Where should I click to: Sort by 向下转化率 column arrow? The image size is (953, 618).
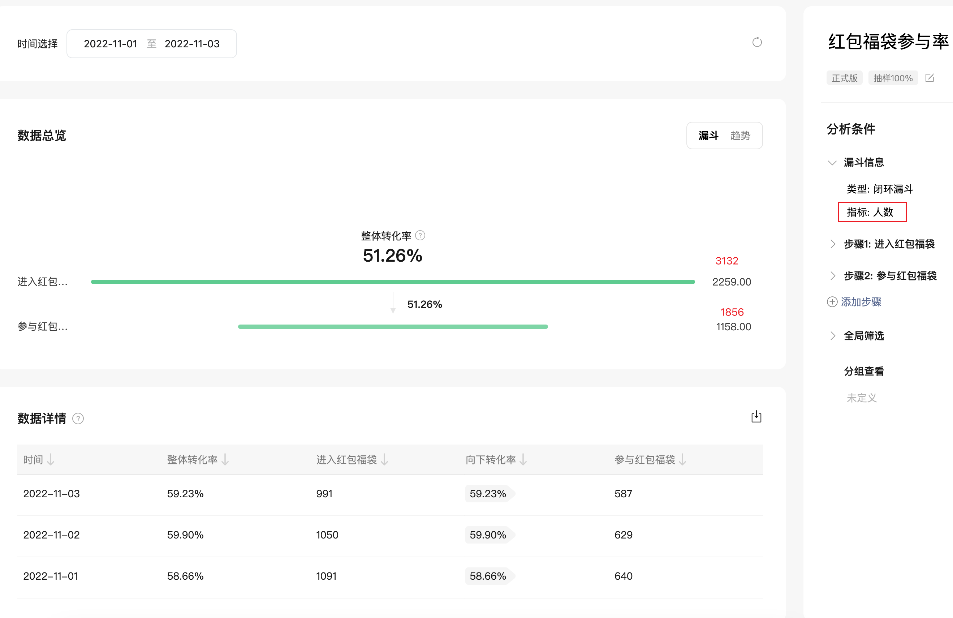(x=523, y=459)
